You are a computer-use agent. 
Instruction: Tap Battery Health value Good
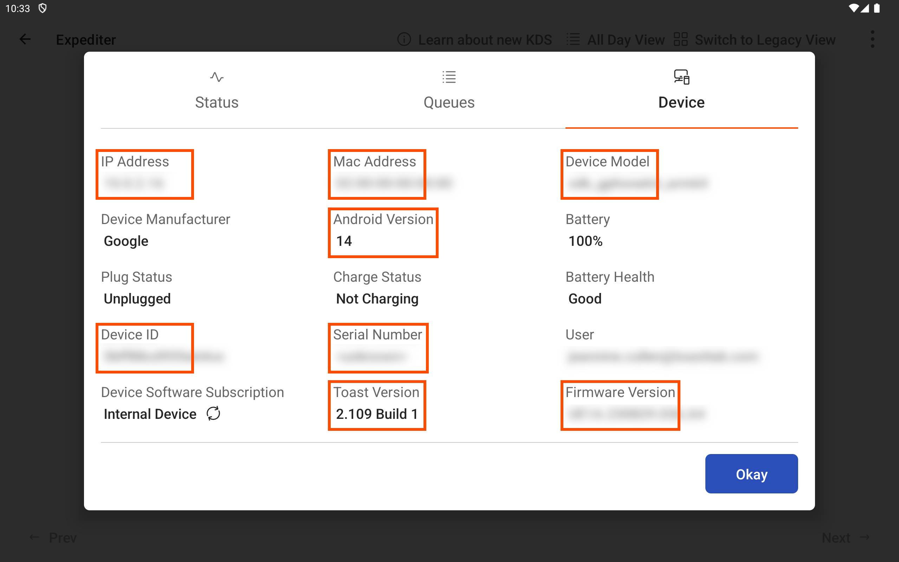(x=585, y=299)
